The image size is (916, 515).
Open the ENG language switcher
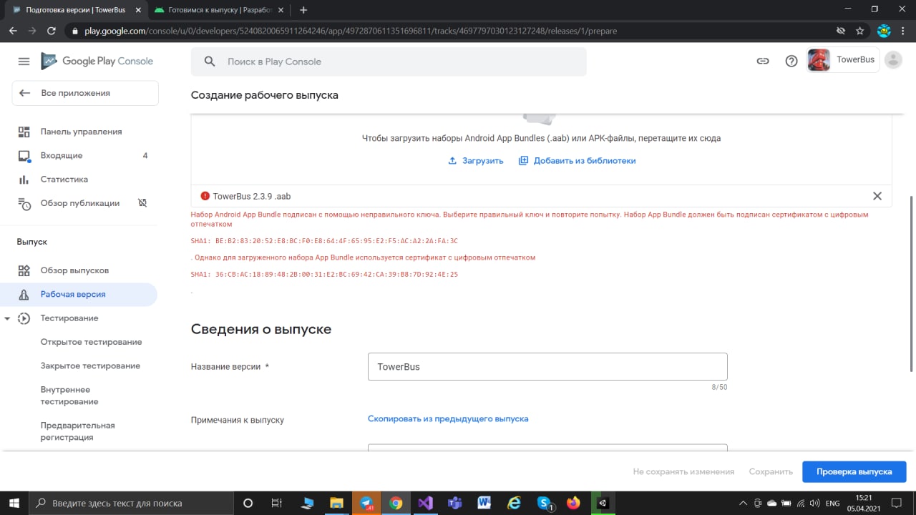pos(832,503)
